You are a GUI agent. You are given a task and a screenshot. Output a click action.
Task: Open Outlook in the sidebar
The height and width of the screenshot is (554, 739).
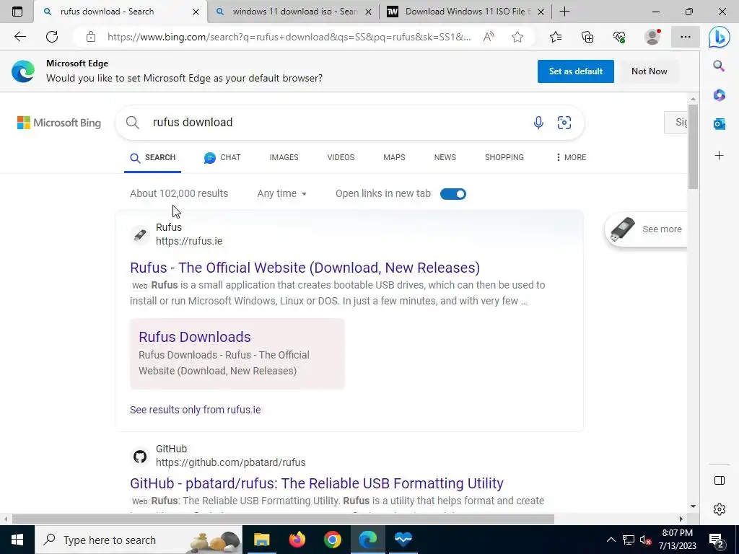pos(720,124)
